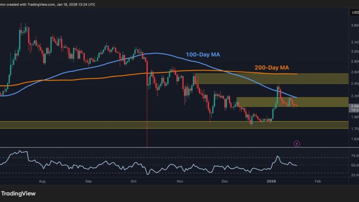Click the current price tag 2.04

tap(355, 106)
